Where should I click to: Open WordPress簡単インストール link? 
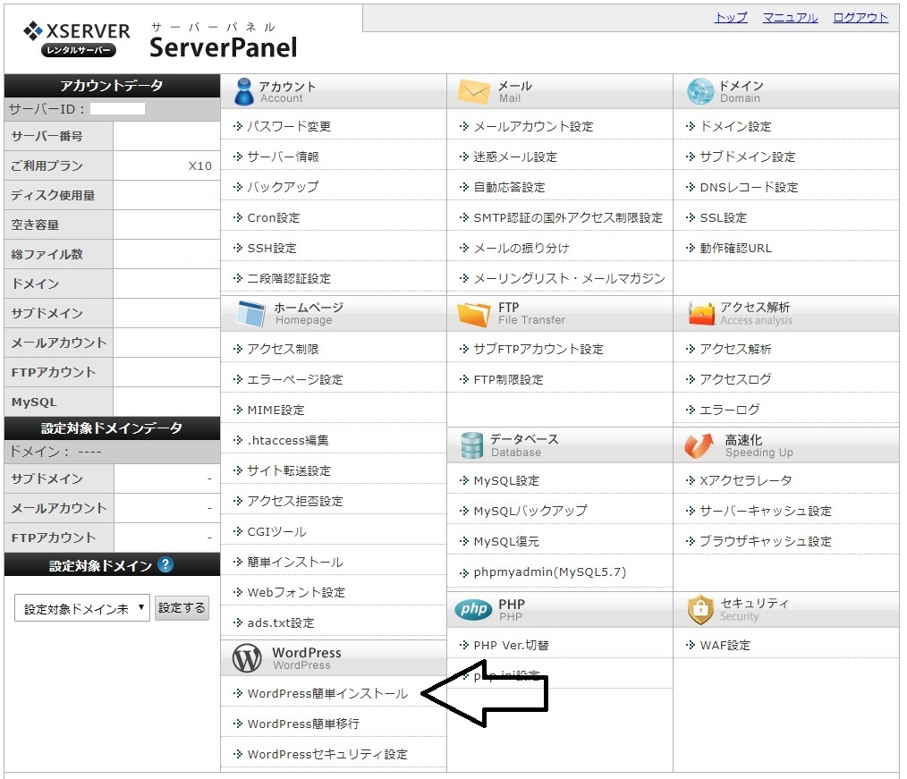pyautogui.click(x=327, y=693)
